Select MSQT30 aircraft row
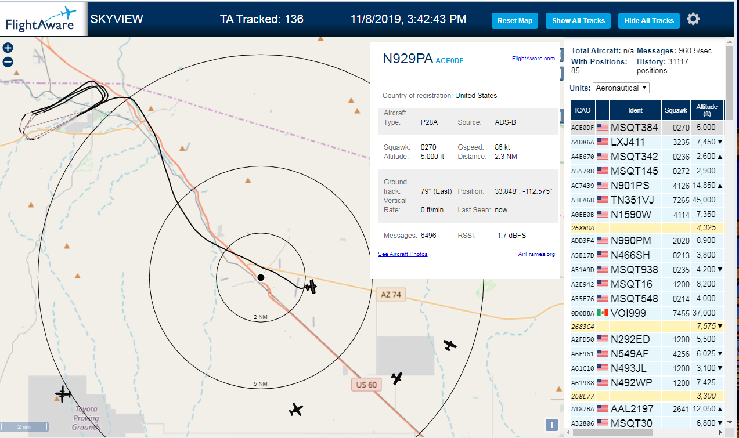739x438 pixels. point(647,423)
